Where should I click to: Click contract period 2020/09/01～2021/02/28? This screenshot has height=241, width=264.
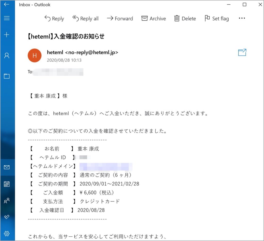tap(109, 184)
